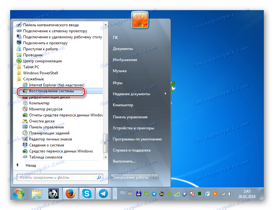Open Панель управления in the programs list

click(43, 127)
